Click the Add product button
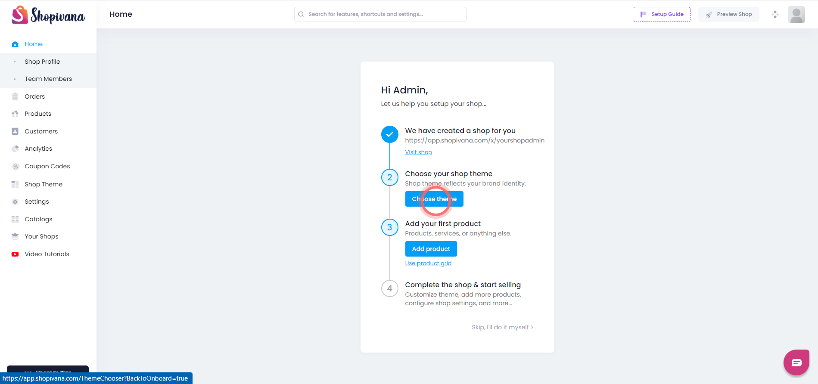Image resolution: width=818 pixels, height=384 pixels. [431, 249]
